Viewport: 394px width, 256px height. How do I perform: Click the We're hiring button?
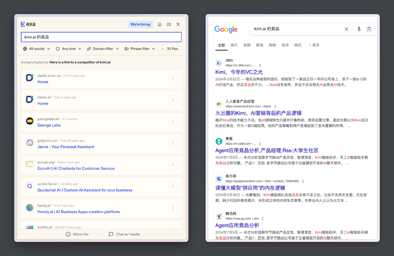click(140, 24)
